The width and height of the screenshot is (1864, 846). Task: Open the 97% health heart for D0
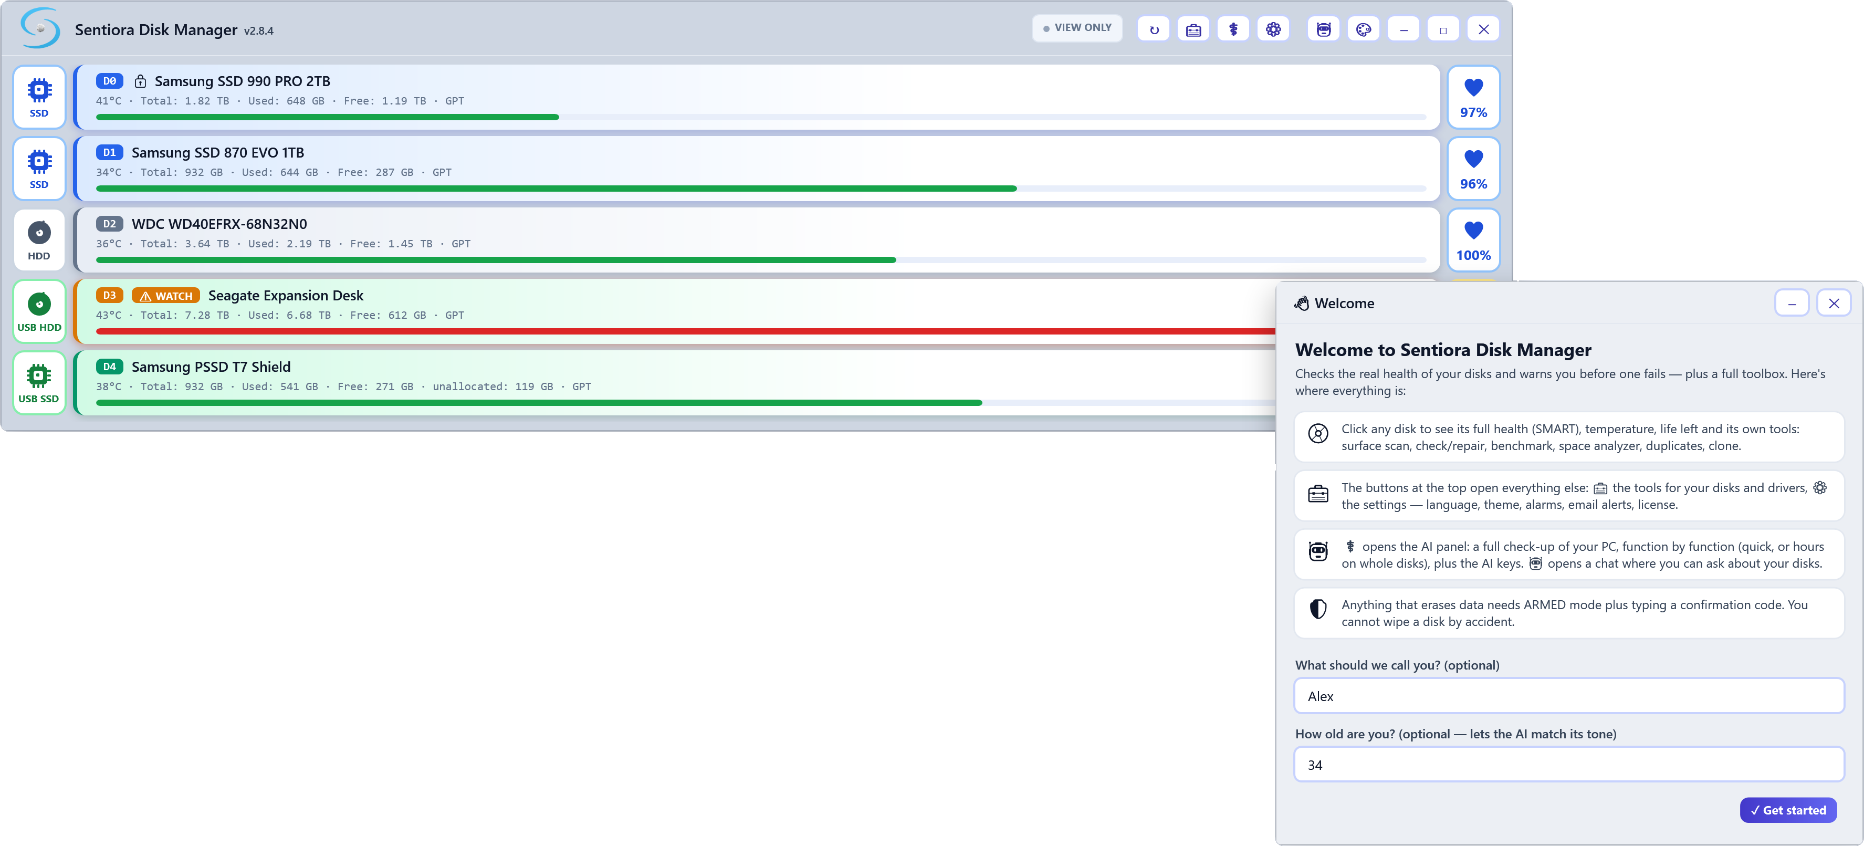1473,97
